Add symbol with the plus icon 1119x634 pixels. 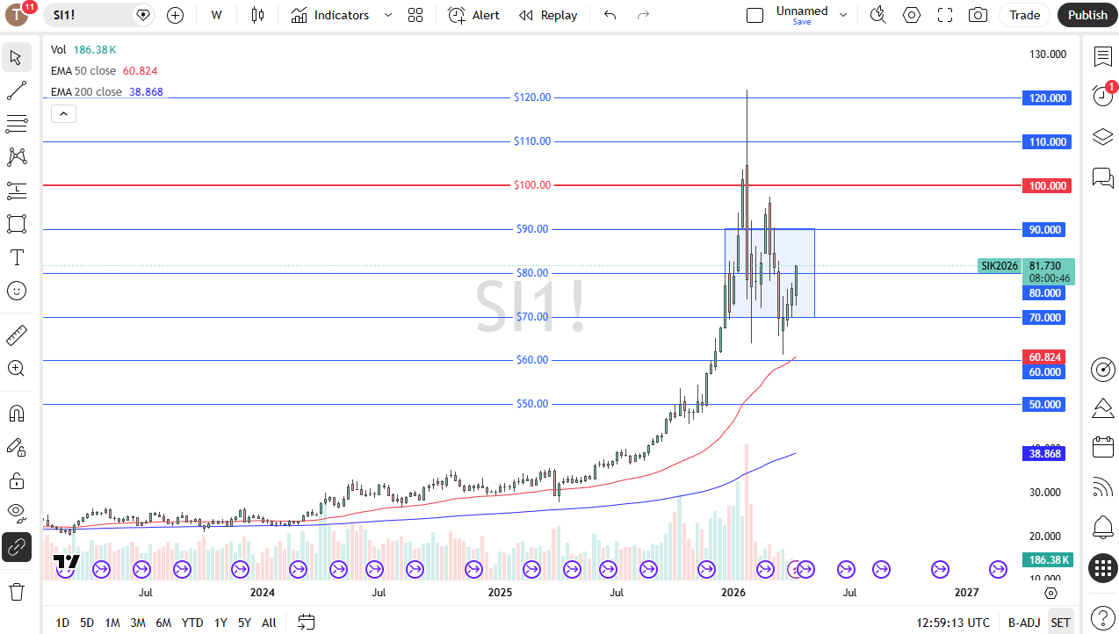pos(175,15)
